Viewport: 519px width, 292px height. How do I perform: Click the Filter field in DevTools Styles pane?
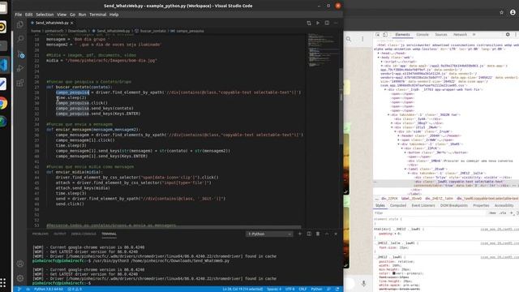pos(429,213)
